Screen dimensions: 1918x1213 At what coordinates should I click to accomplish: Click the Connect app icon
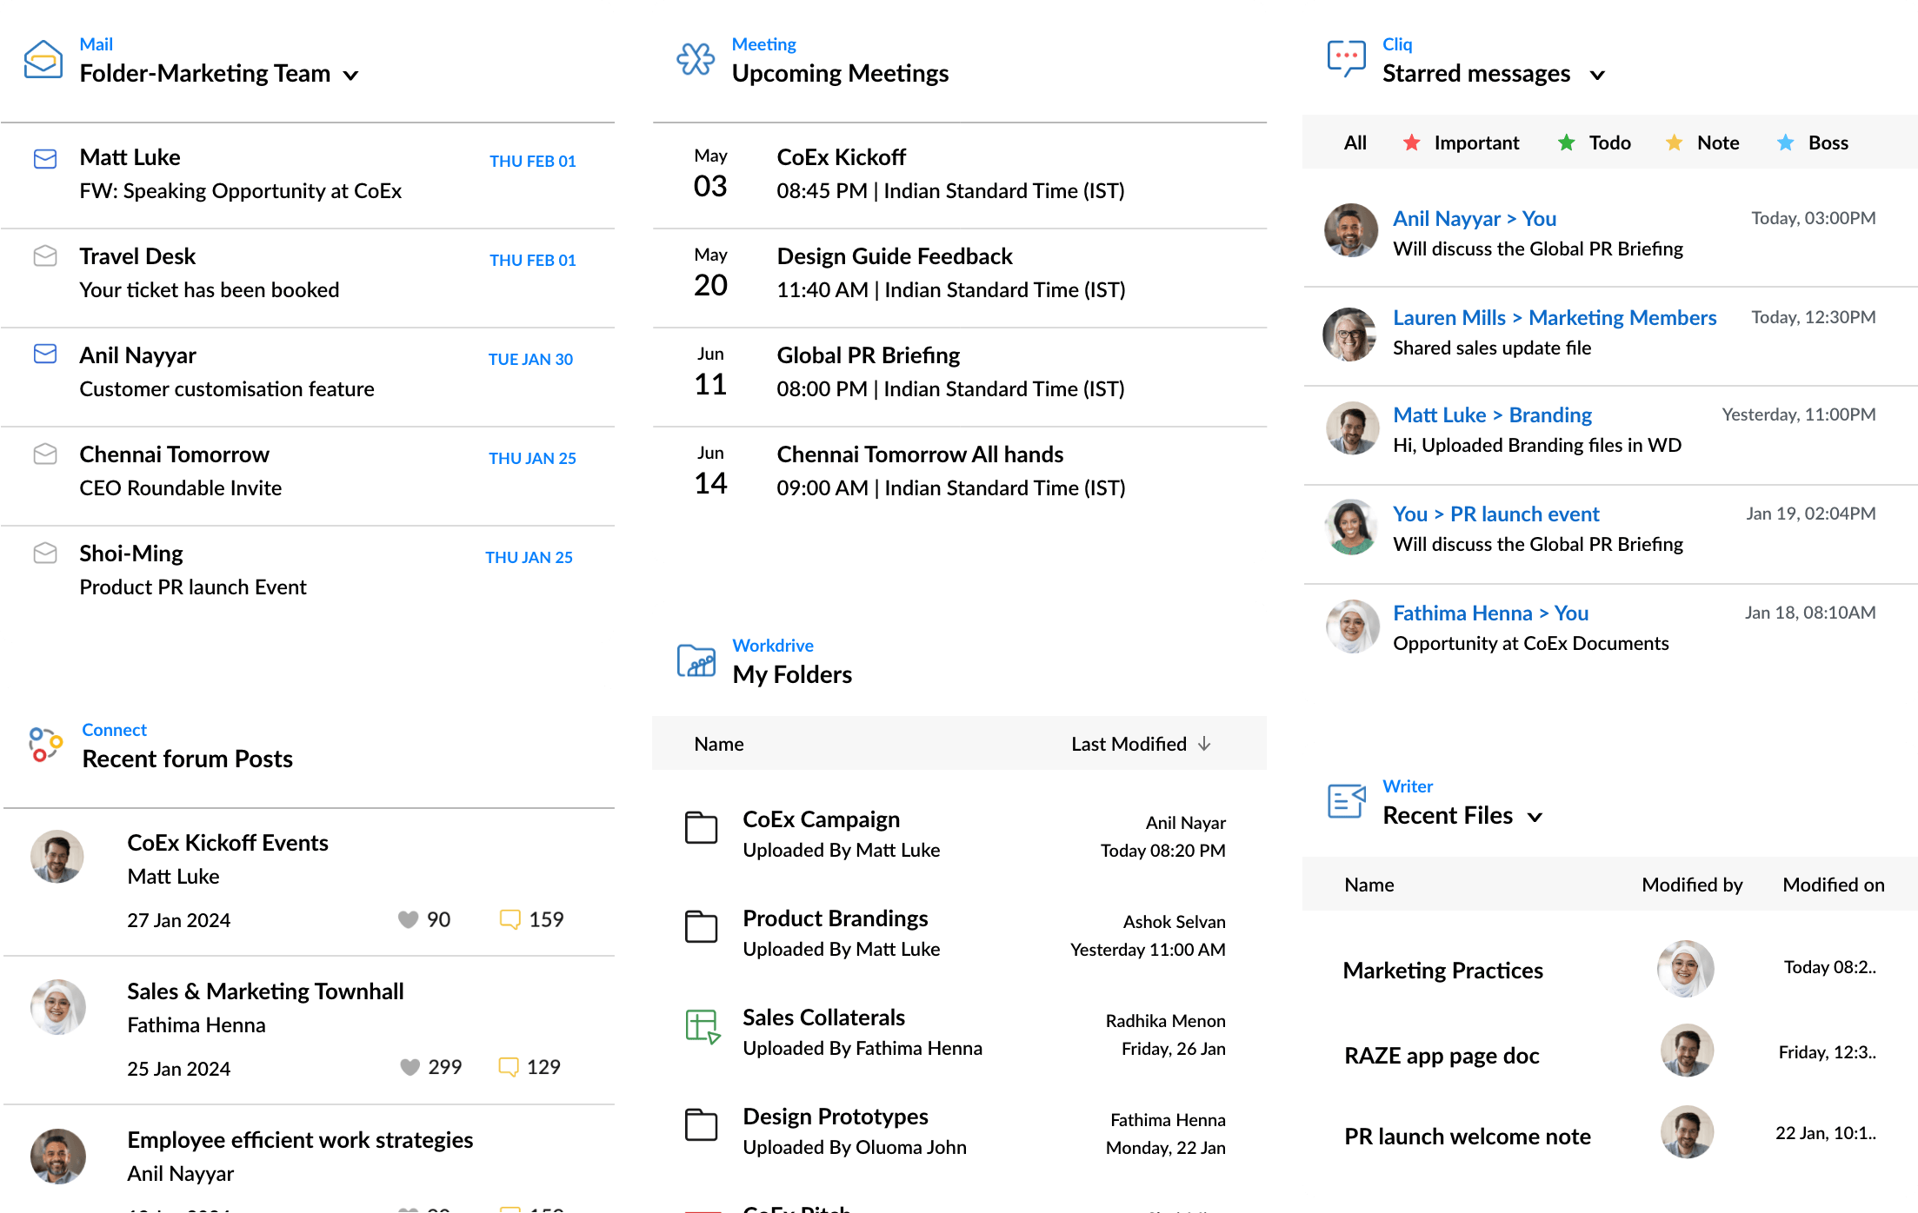[x=44, y=744]
